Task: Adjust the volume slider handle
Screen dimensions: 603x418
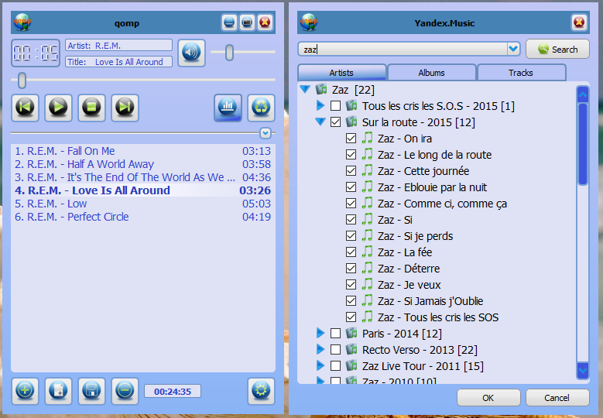Action: (x=229, y=53)
